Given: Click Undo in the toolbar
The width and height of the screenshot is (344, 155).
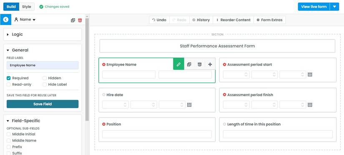Looking at the screenshot, I should pyautogui.click(x=159, y=20).
